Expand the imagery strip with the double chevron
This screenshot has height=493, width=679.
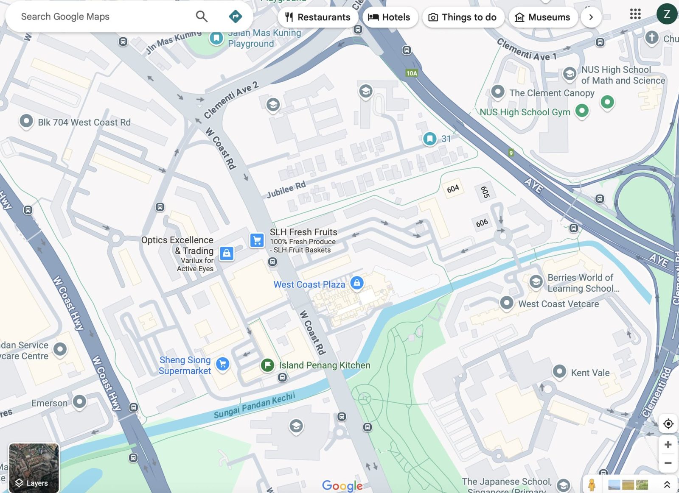coord(667,484)
